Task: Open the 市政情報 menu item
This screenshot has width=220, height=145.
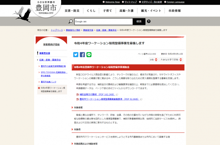Action: [x=174, y=11]
